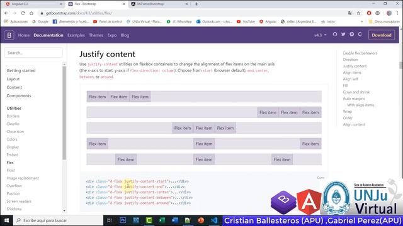The height and width of the screenshot is (226, 403).
Task: Open the Chrome profile avatar
Action: click(389, 13)
